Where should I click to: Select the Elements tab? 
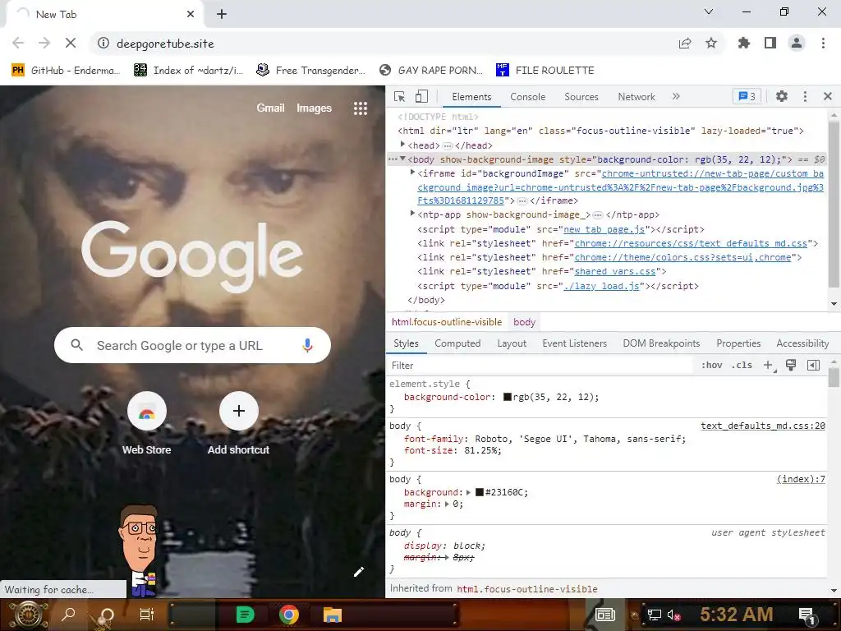coord(471,97)
